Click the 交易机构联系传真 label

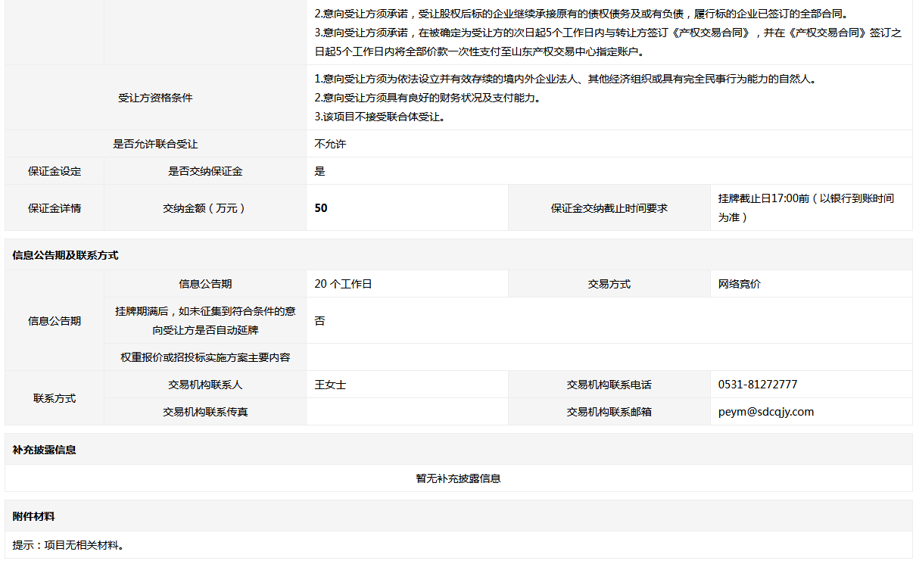click(x=205, y=412)
